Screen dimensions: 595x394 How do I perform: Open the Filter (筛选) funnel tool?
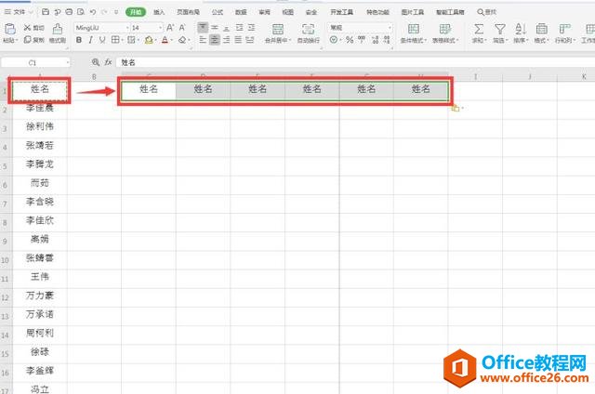pyautogui.click(x=500, y=33)
